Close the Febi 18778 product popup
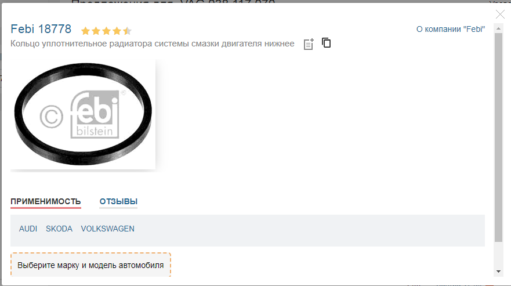Viewport: 511px width, 286px height. click(x=500, y=15)
